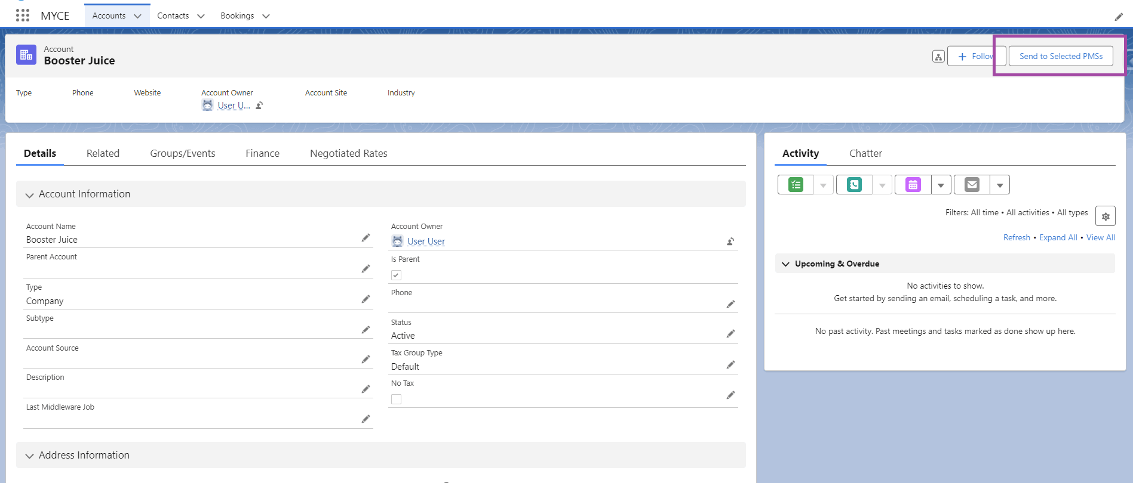
Task: Open User U... owner link in header
Action: click(x=234, y=106)
